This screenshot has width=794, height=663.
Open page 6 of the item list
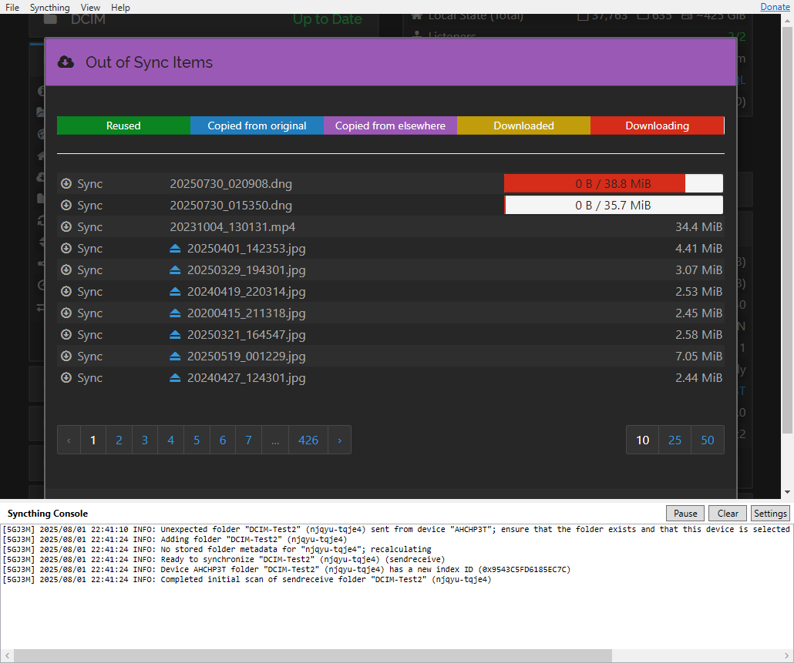[x=222, y=440]
